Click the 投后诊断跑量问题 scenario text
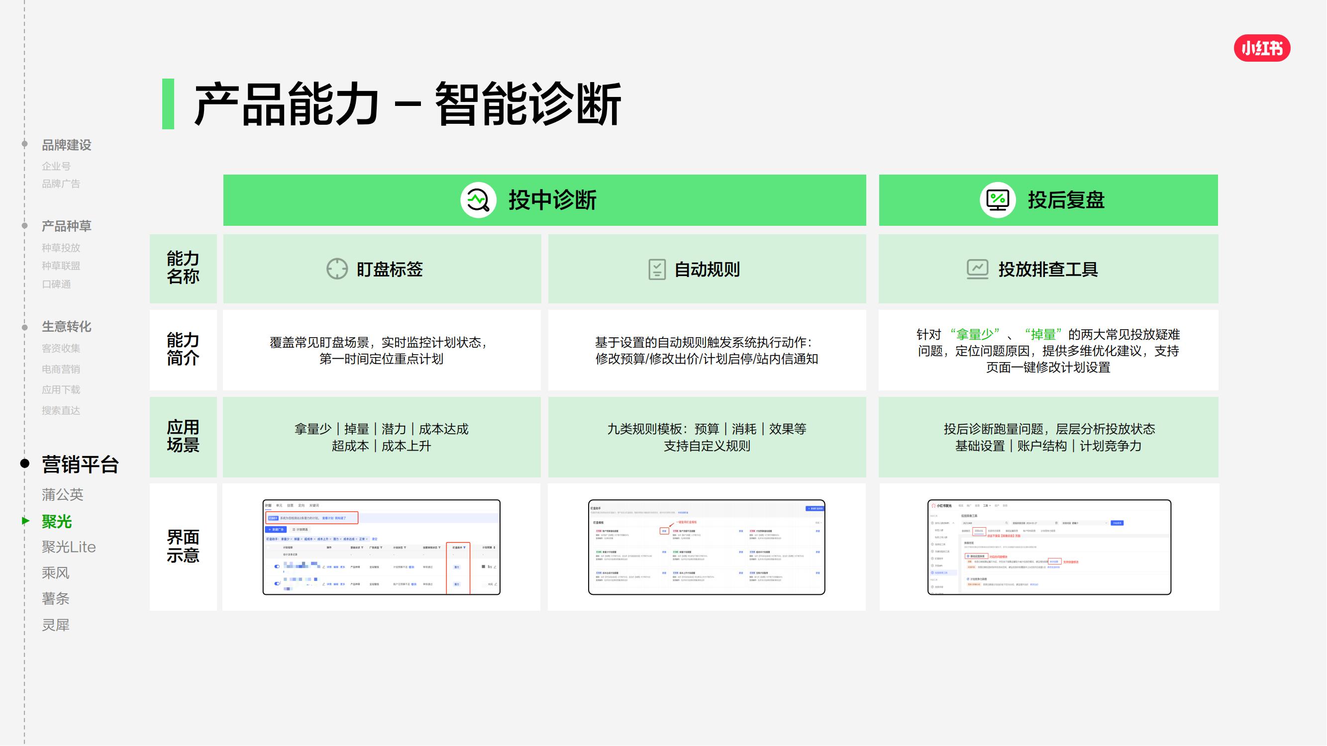The image size is (1327, 746). pyautogui.click(x=1049, y=429)
